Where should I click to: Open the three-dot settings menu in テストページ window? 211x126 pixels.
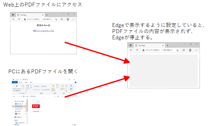73,19
